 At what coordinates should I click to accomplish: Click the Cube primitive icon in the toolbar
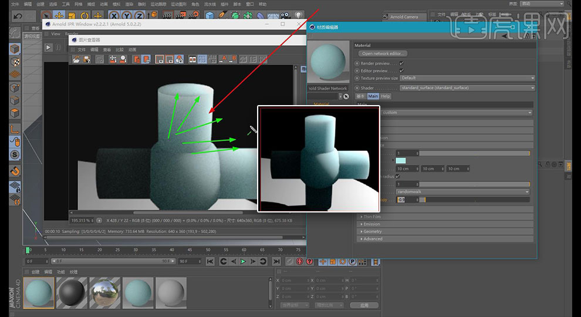pyautogui.click(x=210, y=15)
